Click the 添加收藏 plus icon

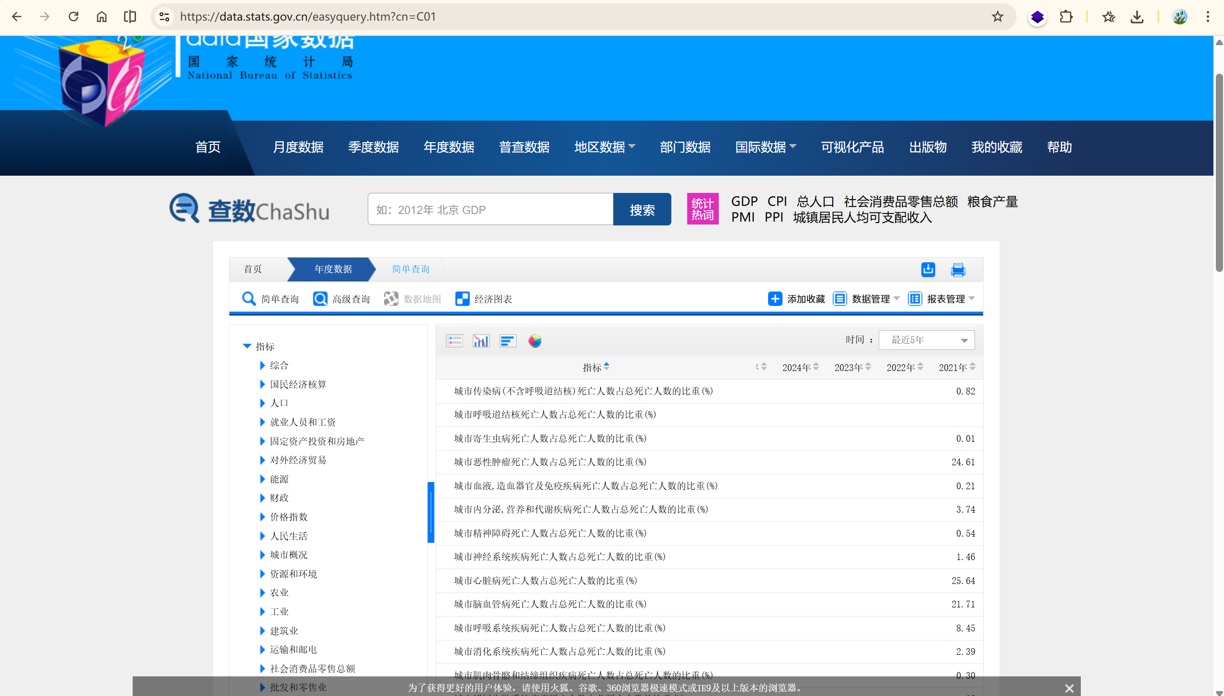click(x=775, y=299)
